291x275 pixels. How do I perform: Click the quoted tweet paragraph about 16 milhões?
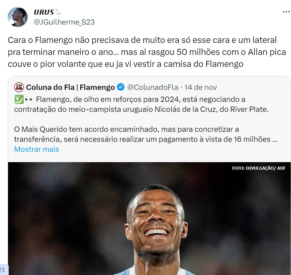[146, 135]
